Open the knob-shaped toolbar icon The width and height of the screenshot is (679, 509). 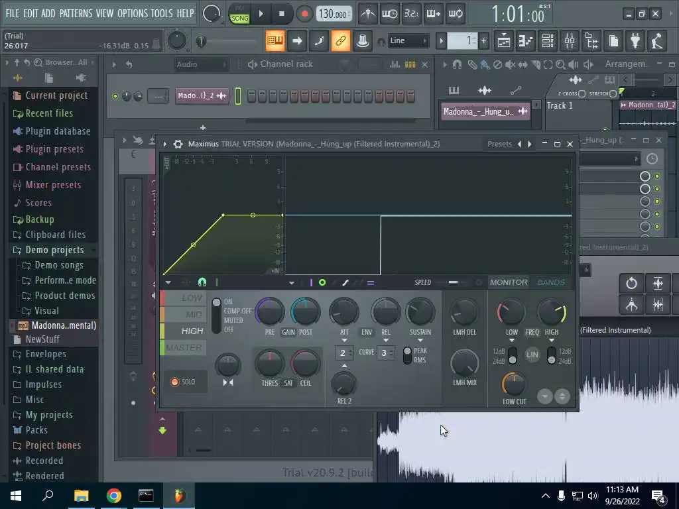pos(363,40)
